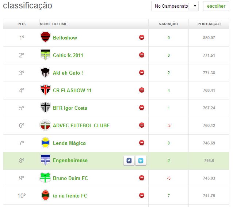Click the red minus icon next to ADVEC FUTEBOL CLUBE
The image size is (233, 207).
click(x=142, y=125)
